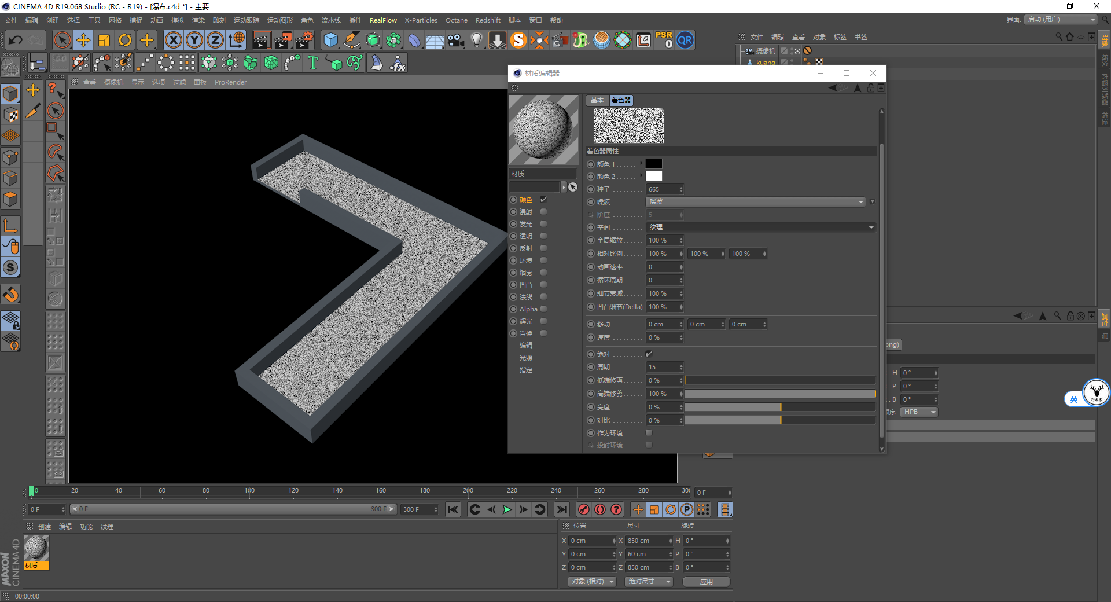The height and width of the screenshot is (602, 1111).
Task: Click the 应用 apply button
Action: click(x=706, y=581)
